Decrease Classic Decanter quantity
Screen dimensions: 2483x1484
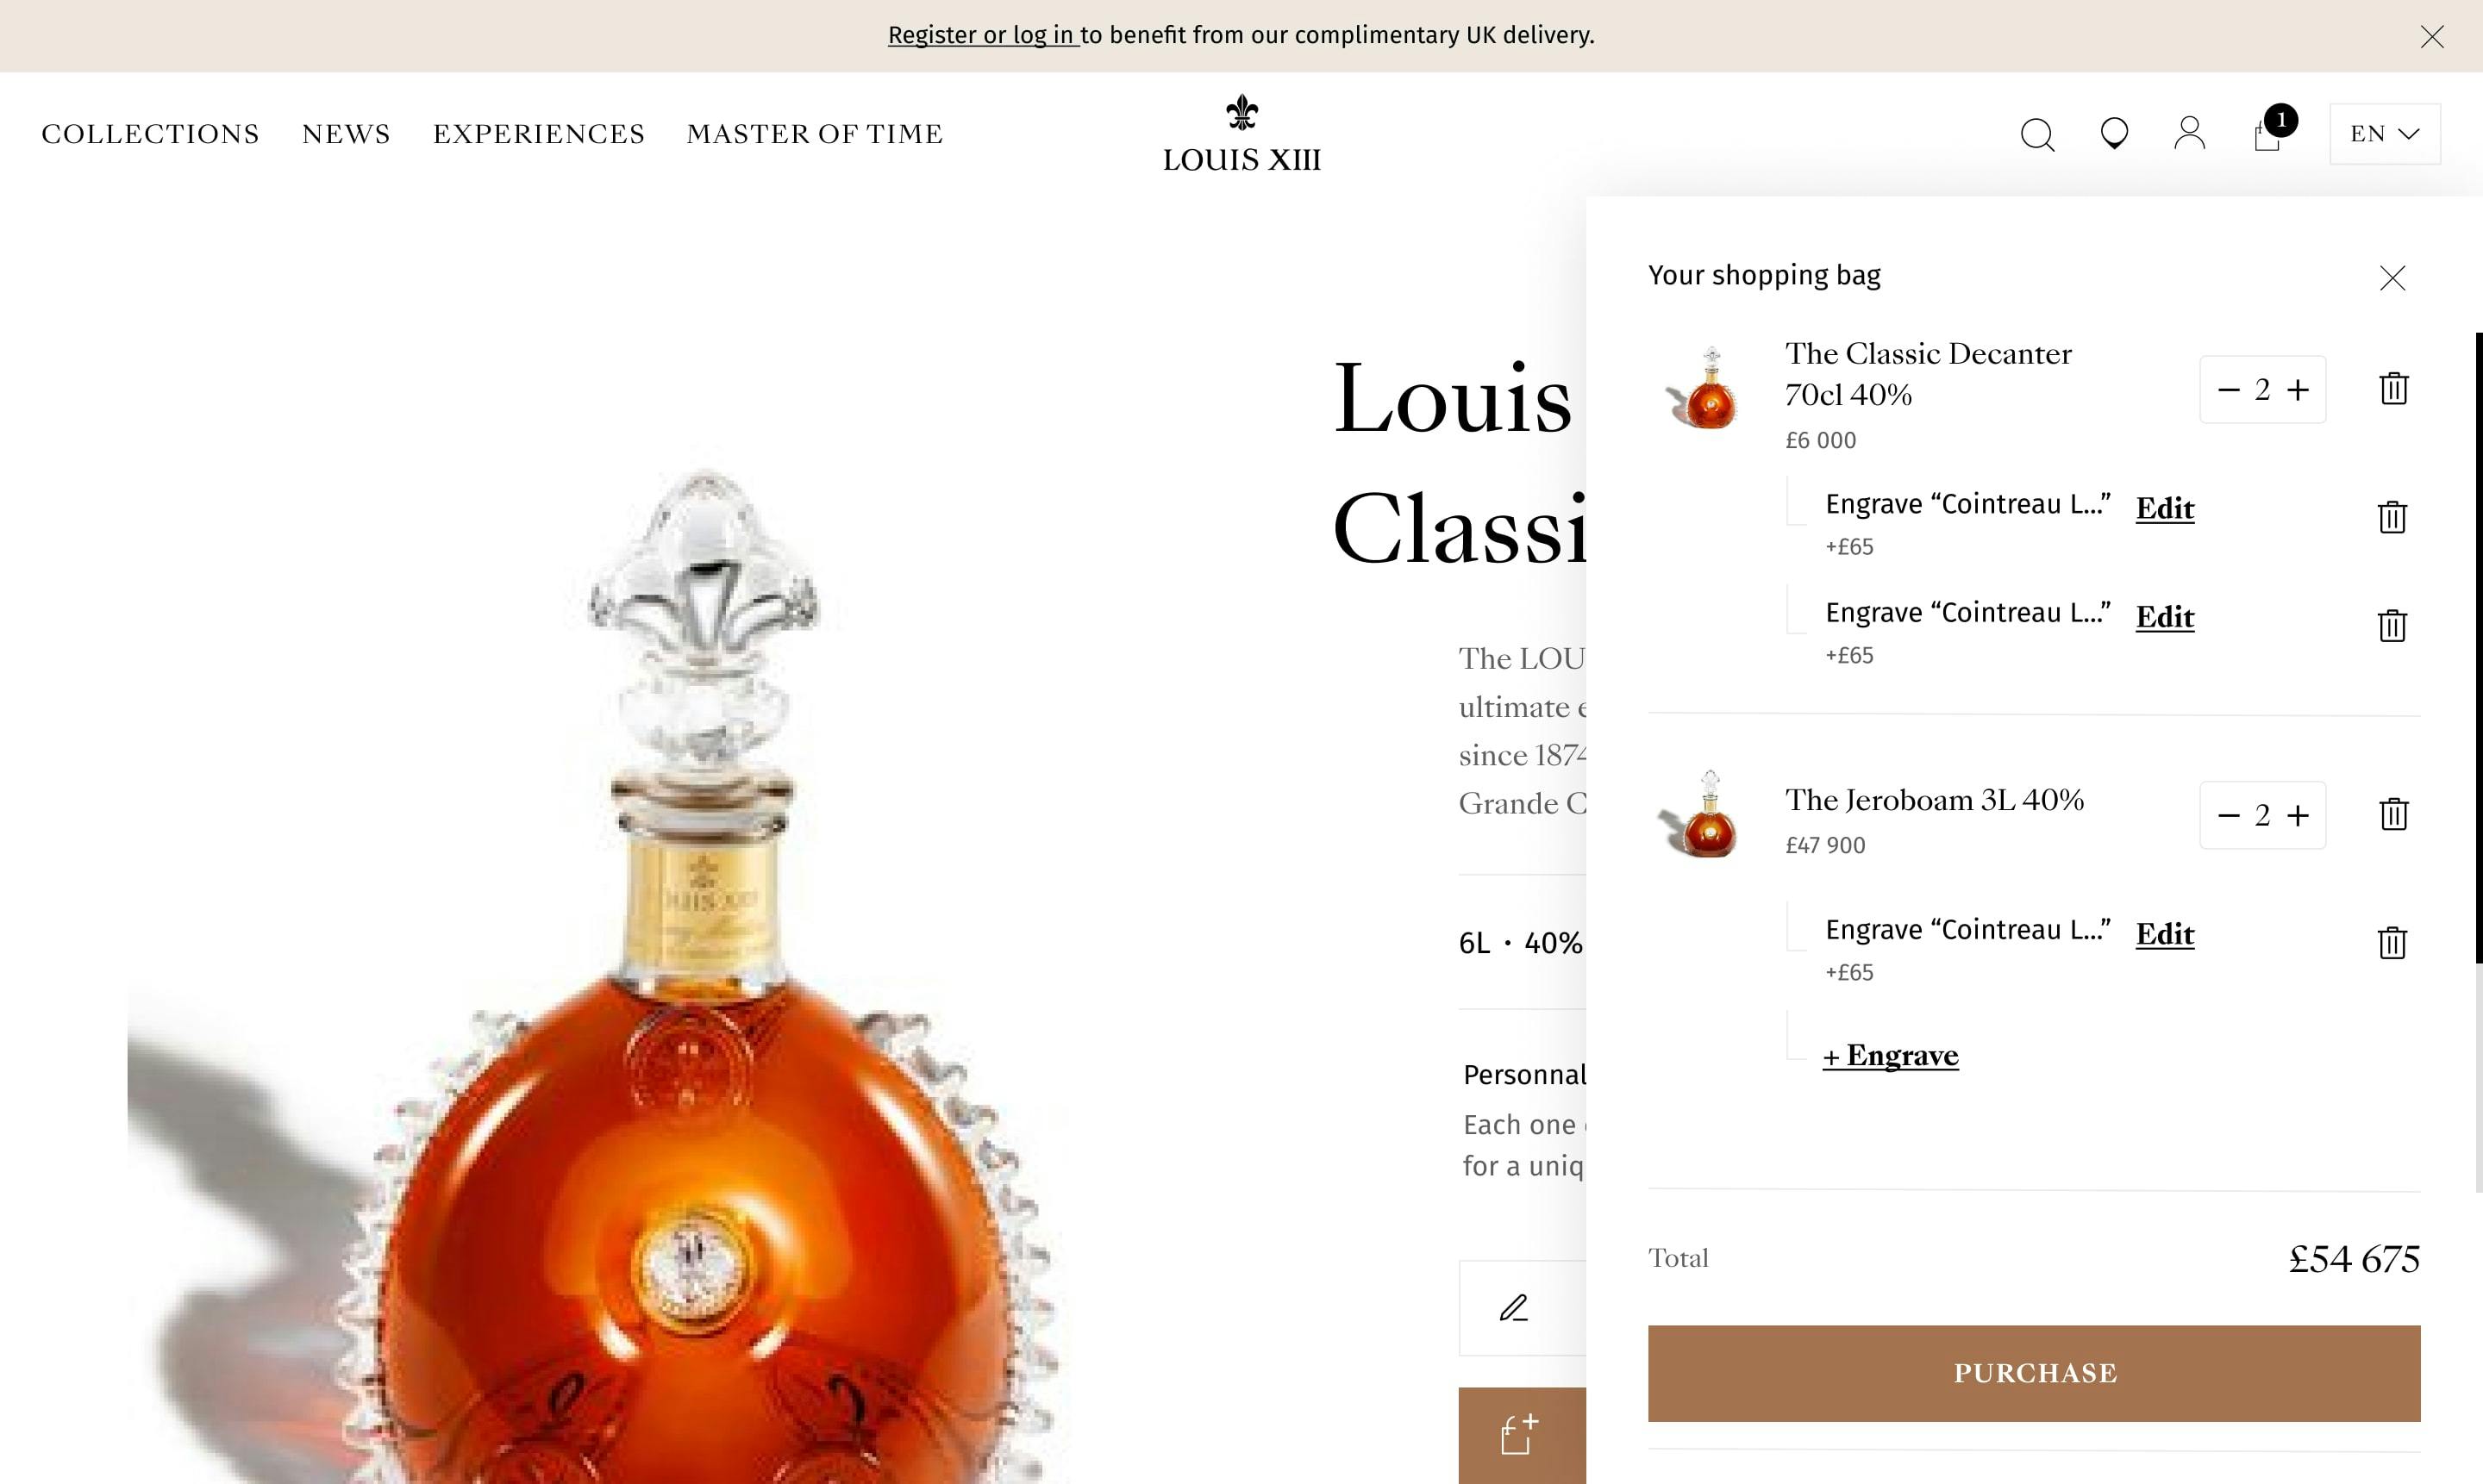pyautogui.click(x=2228, y=390)
